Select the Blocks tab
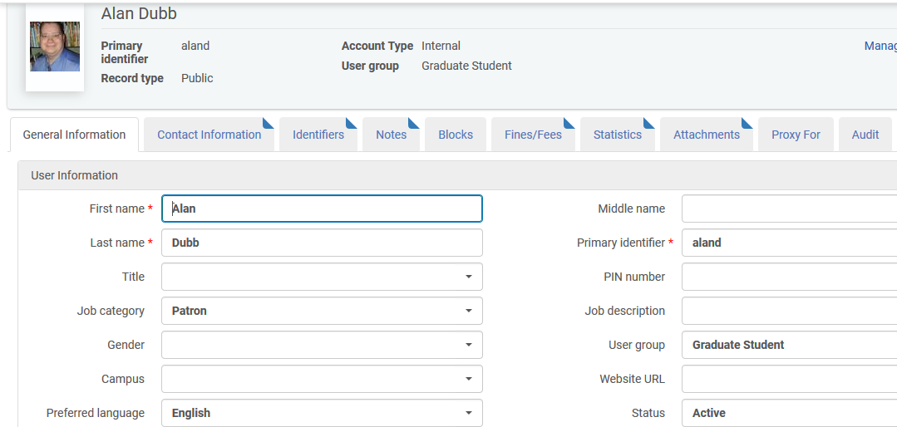Image resolution: width=897 pixels, height=427 pixels. tap(456, 135)
